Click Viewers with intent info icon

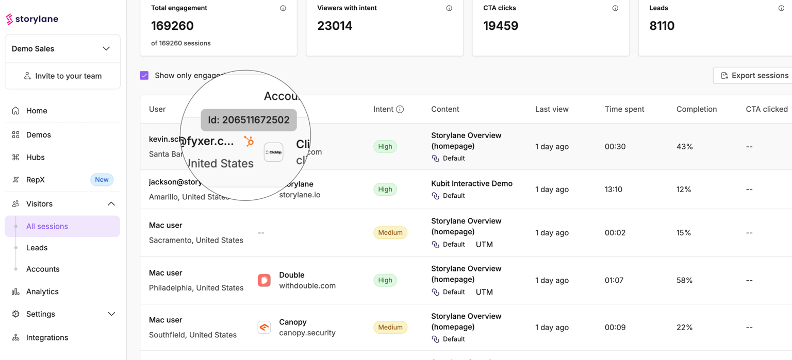point(449,8)
